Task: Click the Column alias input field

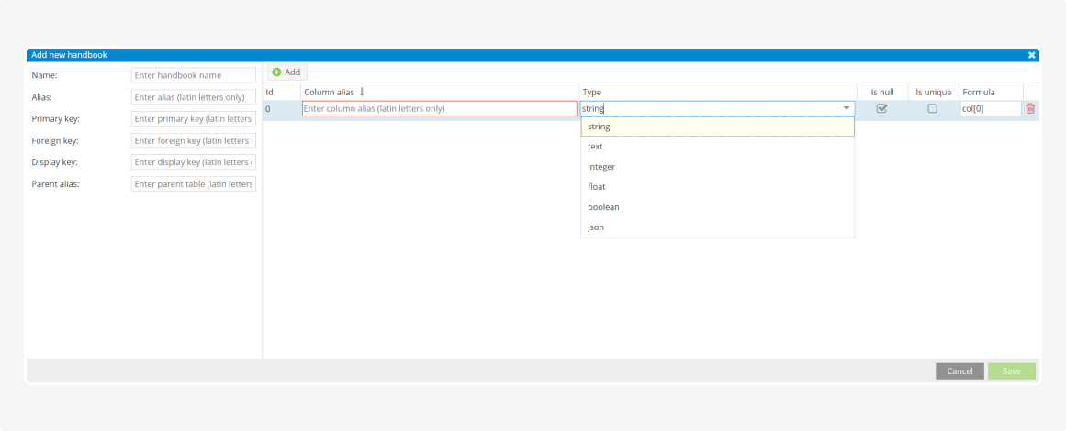Action: coord(439,108)
